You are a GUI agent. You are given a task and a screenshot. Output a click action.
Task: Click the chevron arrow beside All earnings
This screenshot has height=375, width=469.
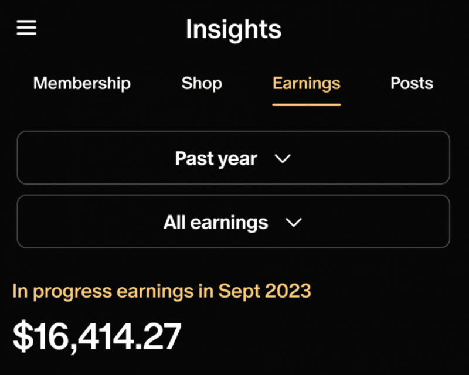tap(293, 223)
